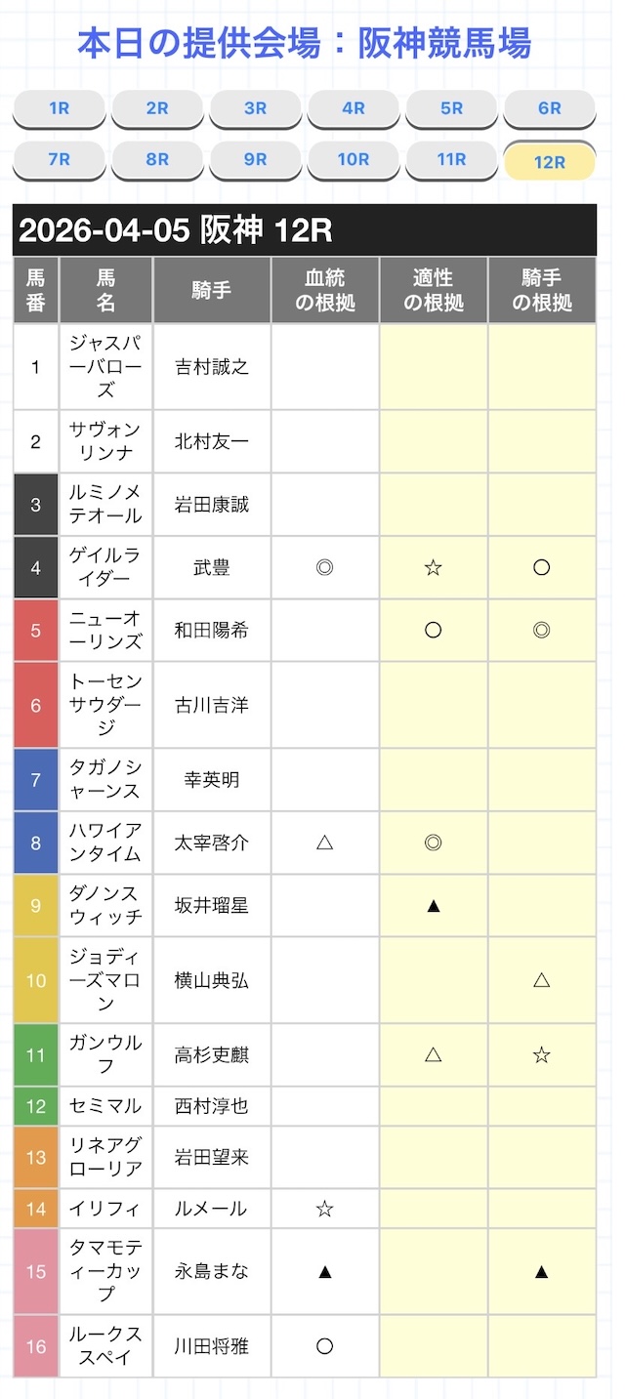Click the double-circle mark in ゲイルライダー's 血統 column
The height and width of the screenshot is (1399, 625).
point(325,567)
